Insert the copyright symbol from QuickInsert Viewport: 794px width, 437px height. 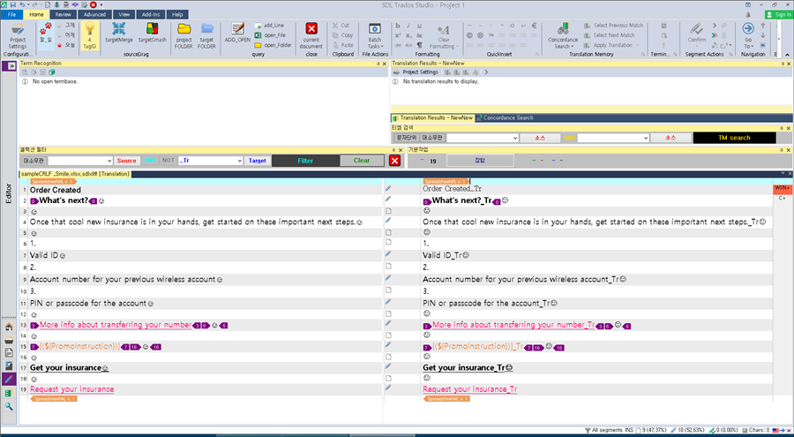[x=469, y=35]
